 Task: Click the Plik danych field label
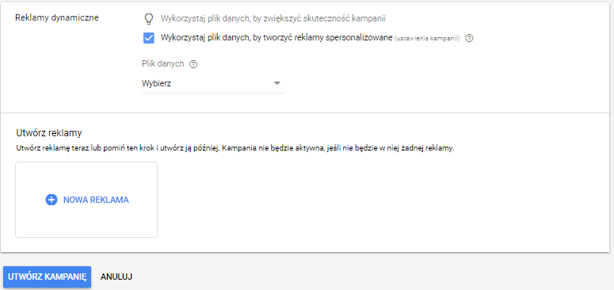(x=163, y=64)
